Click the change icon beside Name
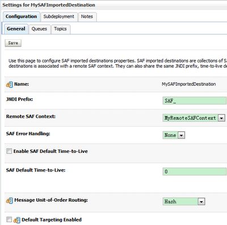Viewport: 227px width, 225px height. [x=10, y=85]
